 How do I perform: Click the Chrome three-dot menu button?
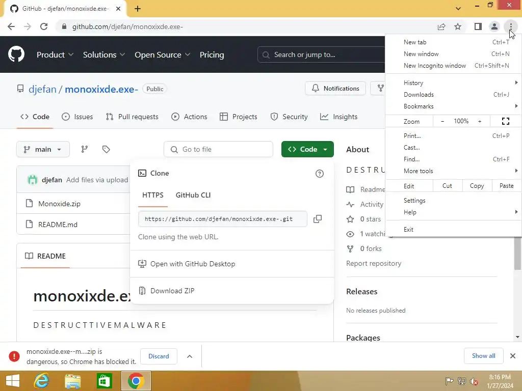click(511, 26)
